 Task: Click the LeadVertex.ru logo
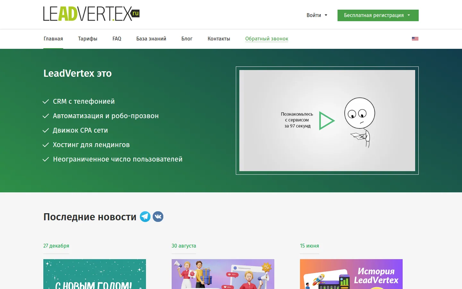click(x=91, y=14)
